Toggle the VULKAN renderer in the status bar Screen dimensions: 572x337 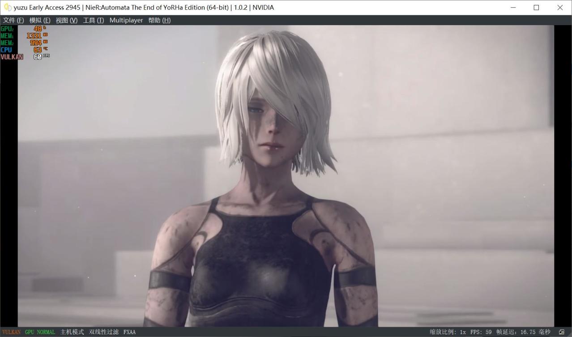(x=12, y=332)
